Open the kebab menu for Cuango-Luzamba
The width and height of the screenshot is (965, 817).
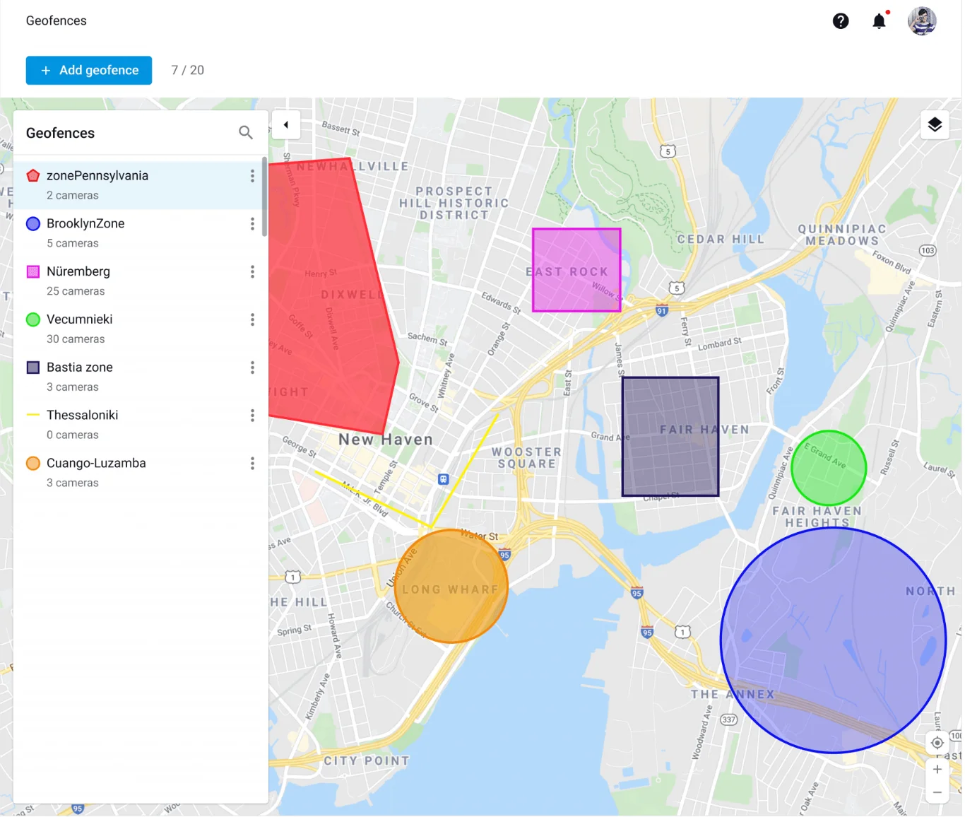pos(252,463)
